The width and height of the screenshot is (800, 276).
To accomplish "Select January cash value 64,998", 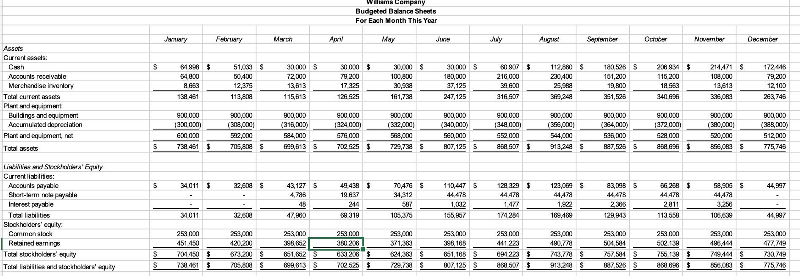I will pyautogui.click(x=189, y=67).
